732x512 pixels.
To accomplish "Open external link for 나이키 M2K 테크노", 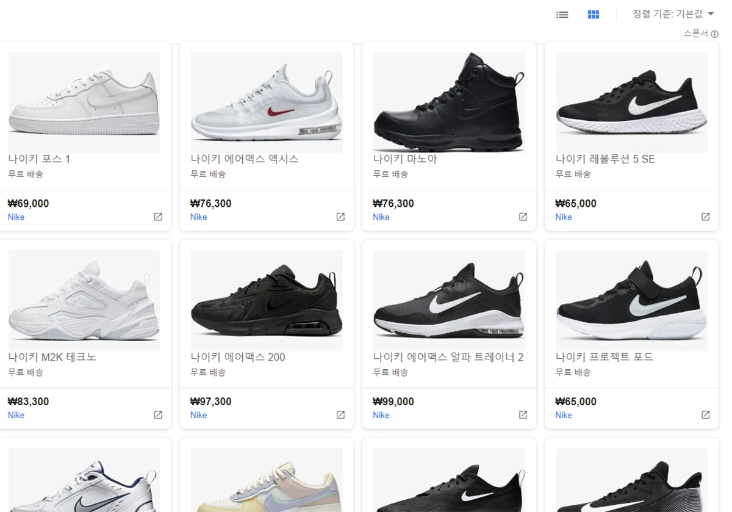I will pos(158,415).
